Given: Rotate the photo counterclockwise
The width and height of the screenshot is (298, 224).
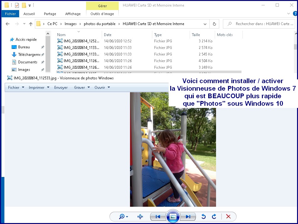Looking at the screenshot, I should [x=203, y=216].
